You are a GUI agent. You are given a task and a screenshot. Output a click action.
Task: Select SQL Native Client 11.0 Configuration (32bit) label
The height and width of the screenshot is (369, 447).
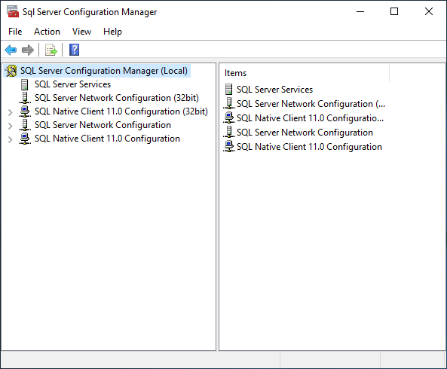(x=121, y=111)
